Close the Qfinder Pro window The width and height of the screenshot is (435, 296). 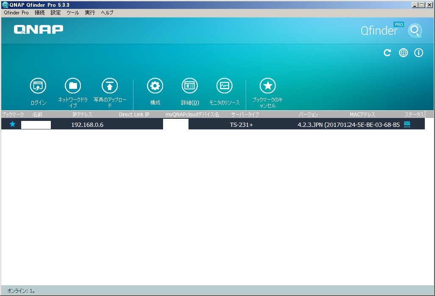coord(429,5)
